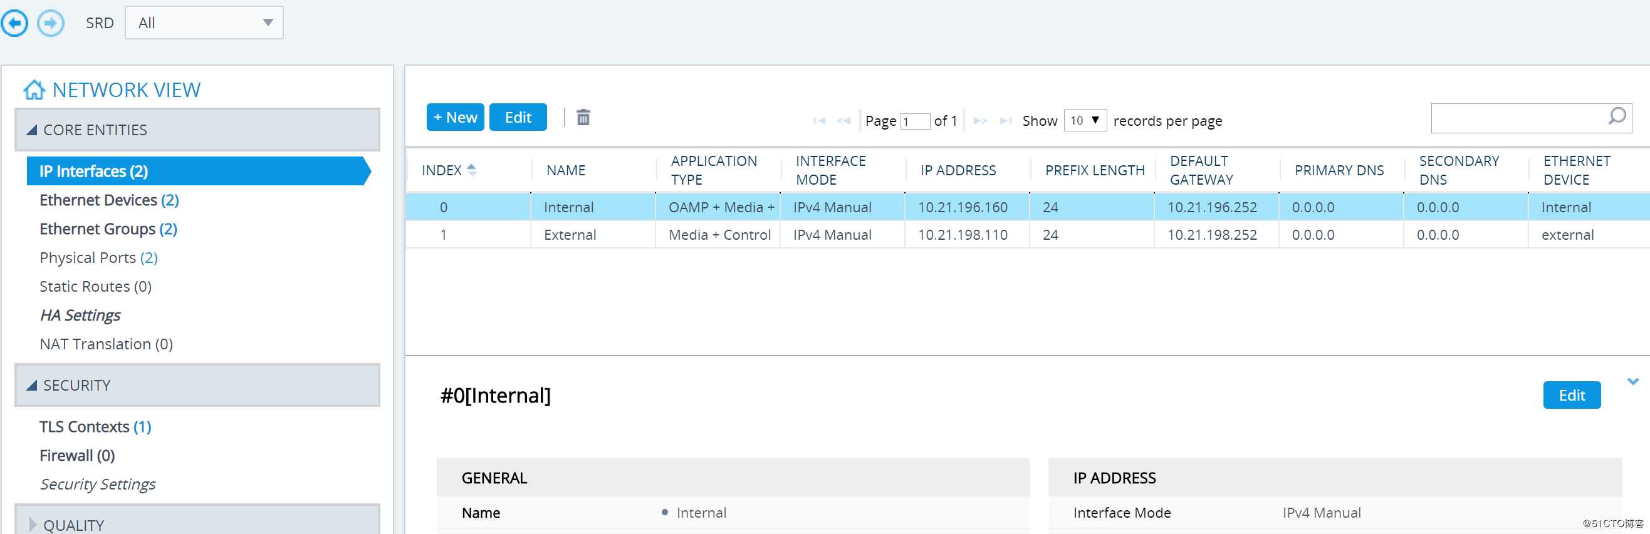Click the PRIMARY DNS column header
This screenshot has height=534, width=1650.
point(1339,170)
